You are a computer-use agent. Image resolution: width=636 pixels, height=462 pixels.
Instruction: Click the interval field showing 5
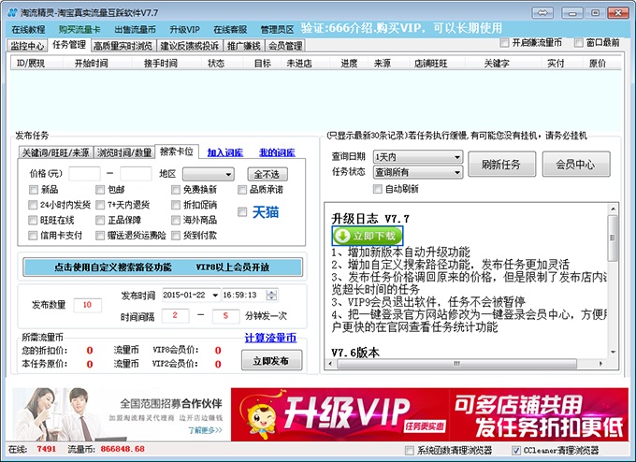225,315
